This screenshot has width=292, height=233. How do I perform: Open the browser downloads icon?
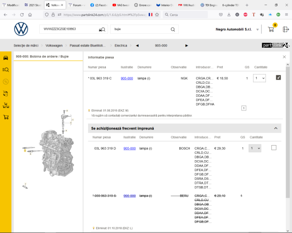(229, 15)
